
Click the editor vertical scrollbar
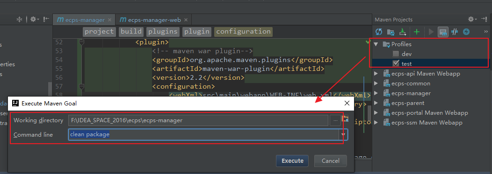click(x=369, y=113)
